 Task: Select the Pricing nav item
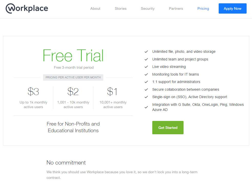pos(203,8)
